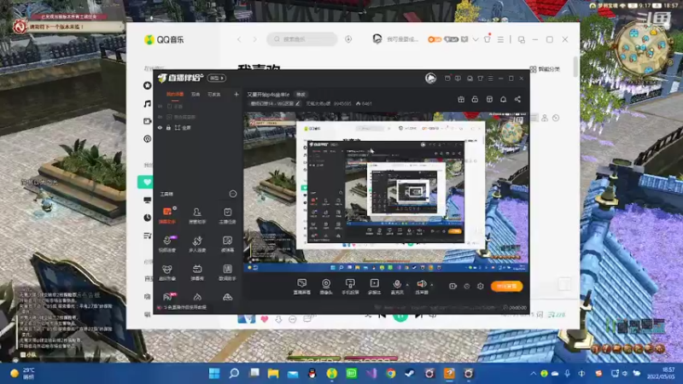The width and height of the screenshot is (683, 384).
Task: Open the QQ Music main menu icon
Action: pyautogui.click(x=500, y=39)
